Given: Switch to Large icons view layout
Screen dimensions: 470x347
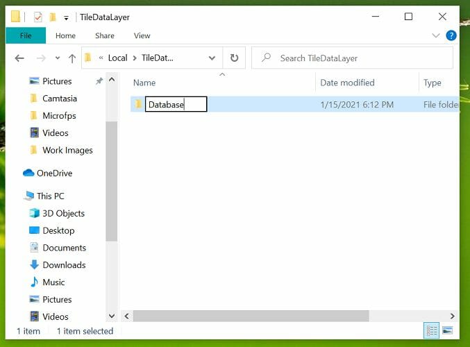Looking at the screenshot, I should [x=448, y=330].
